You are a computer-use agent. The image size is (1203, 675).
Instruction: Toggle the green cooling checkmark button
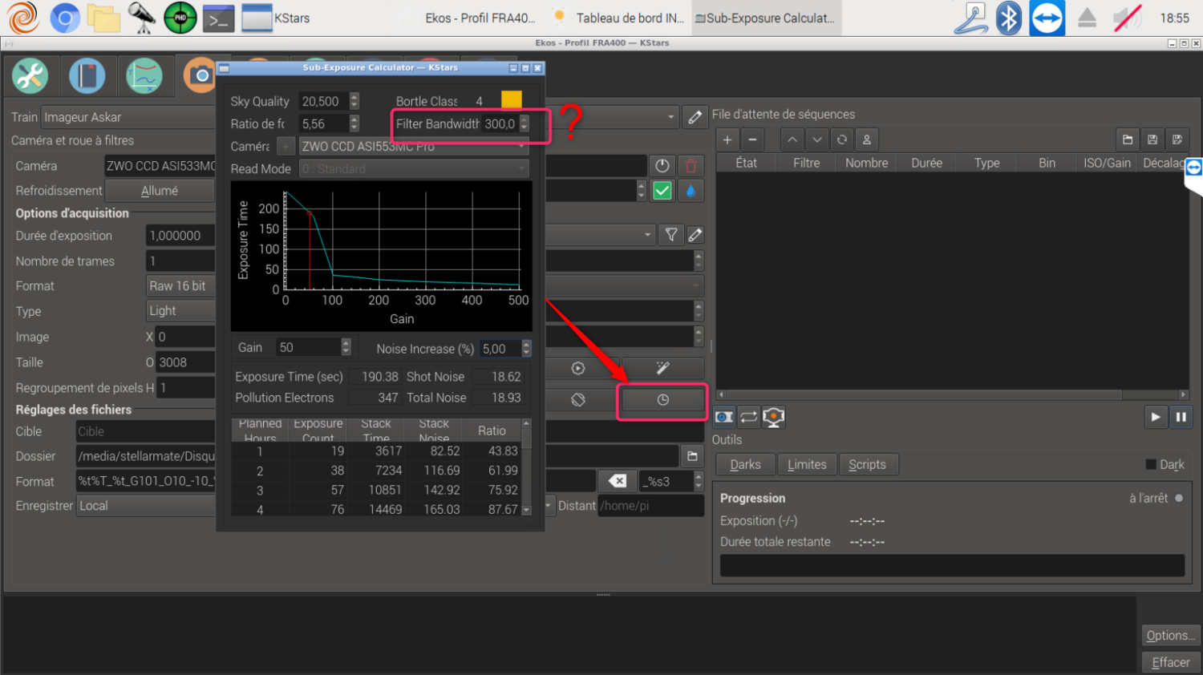(662, 191)
